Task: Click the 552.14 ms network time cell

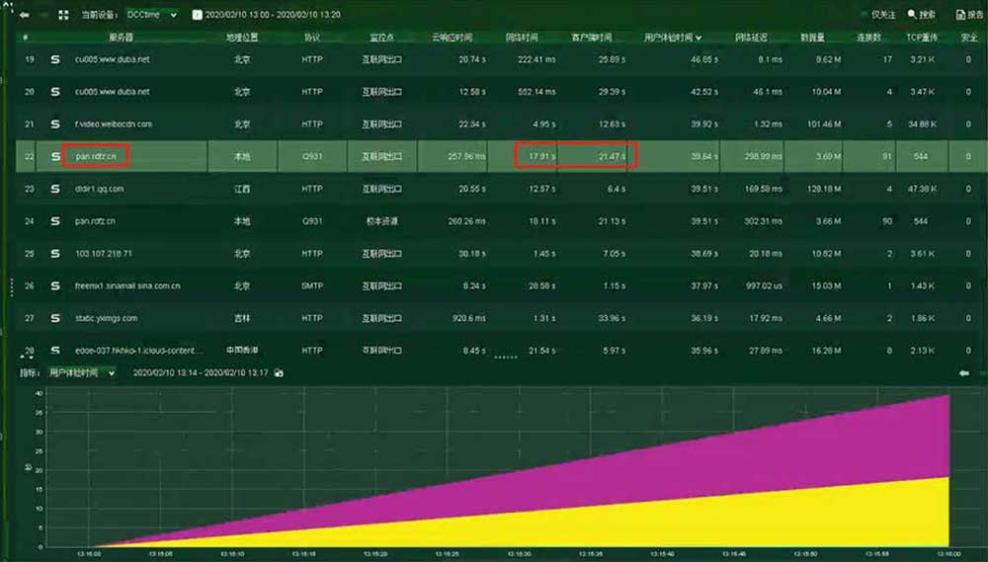Action: pos(536,92)
